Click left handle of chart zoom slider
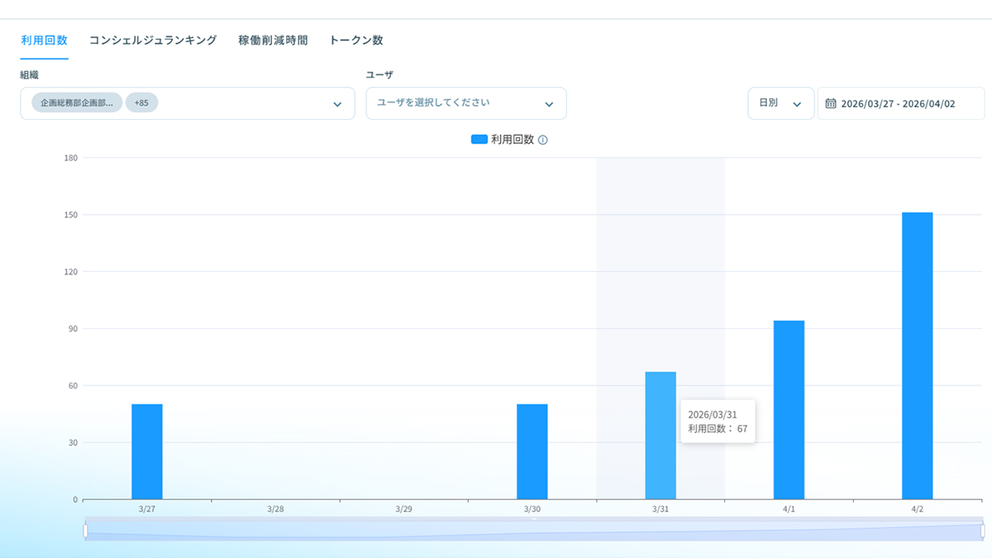992x558 pixels. click(x=85, y=531)
